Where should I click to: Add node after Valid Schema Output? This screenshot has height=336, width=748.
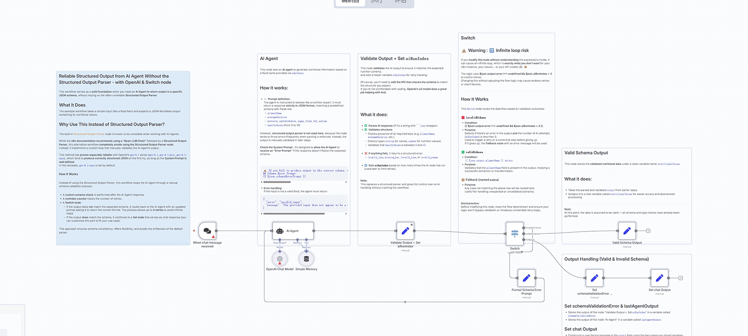[x=648, y=231]
